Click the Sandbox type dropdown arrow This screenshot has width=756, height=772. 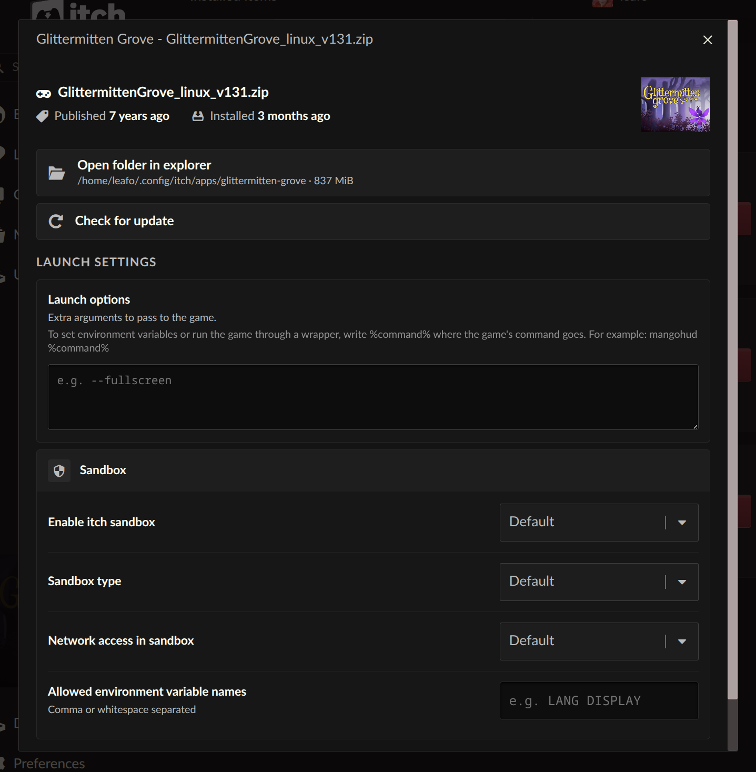(682, 582)
